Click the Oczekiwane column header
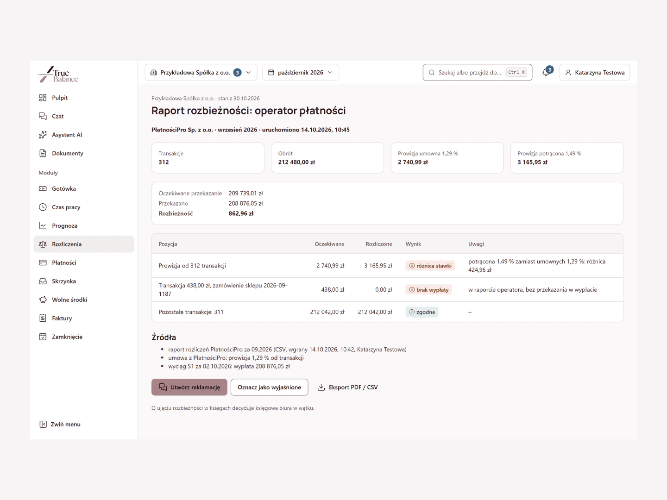The height and width of the screenshot is (500, 667). tap(330, 244)
